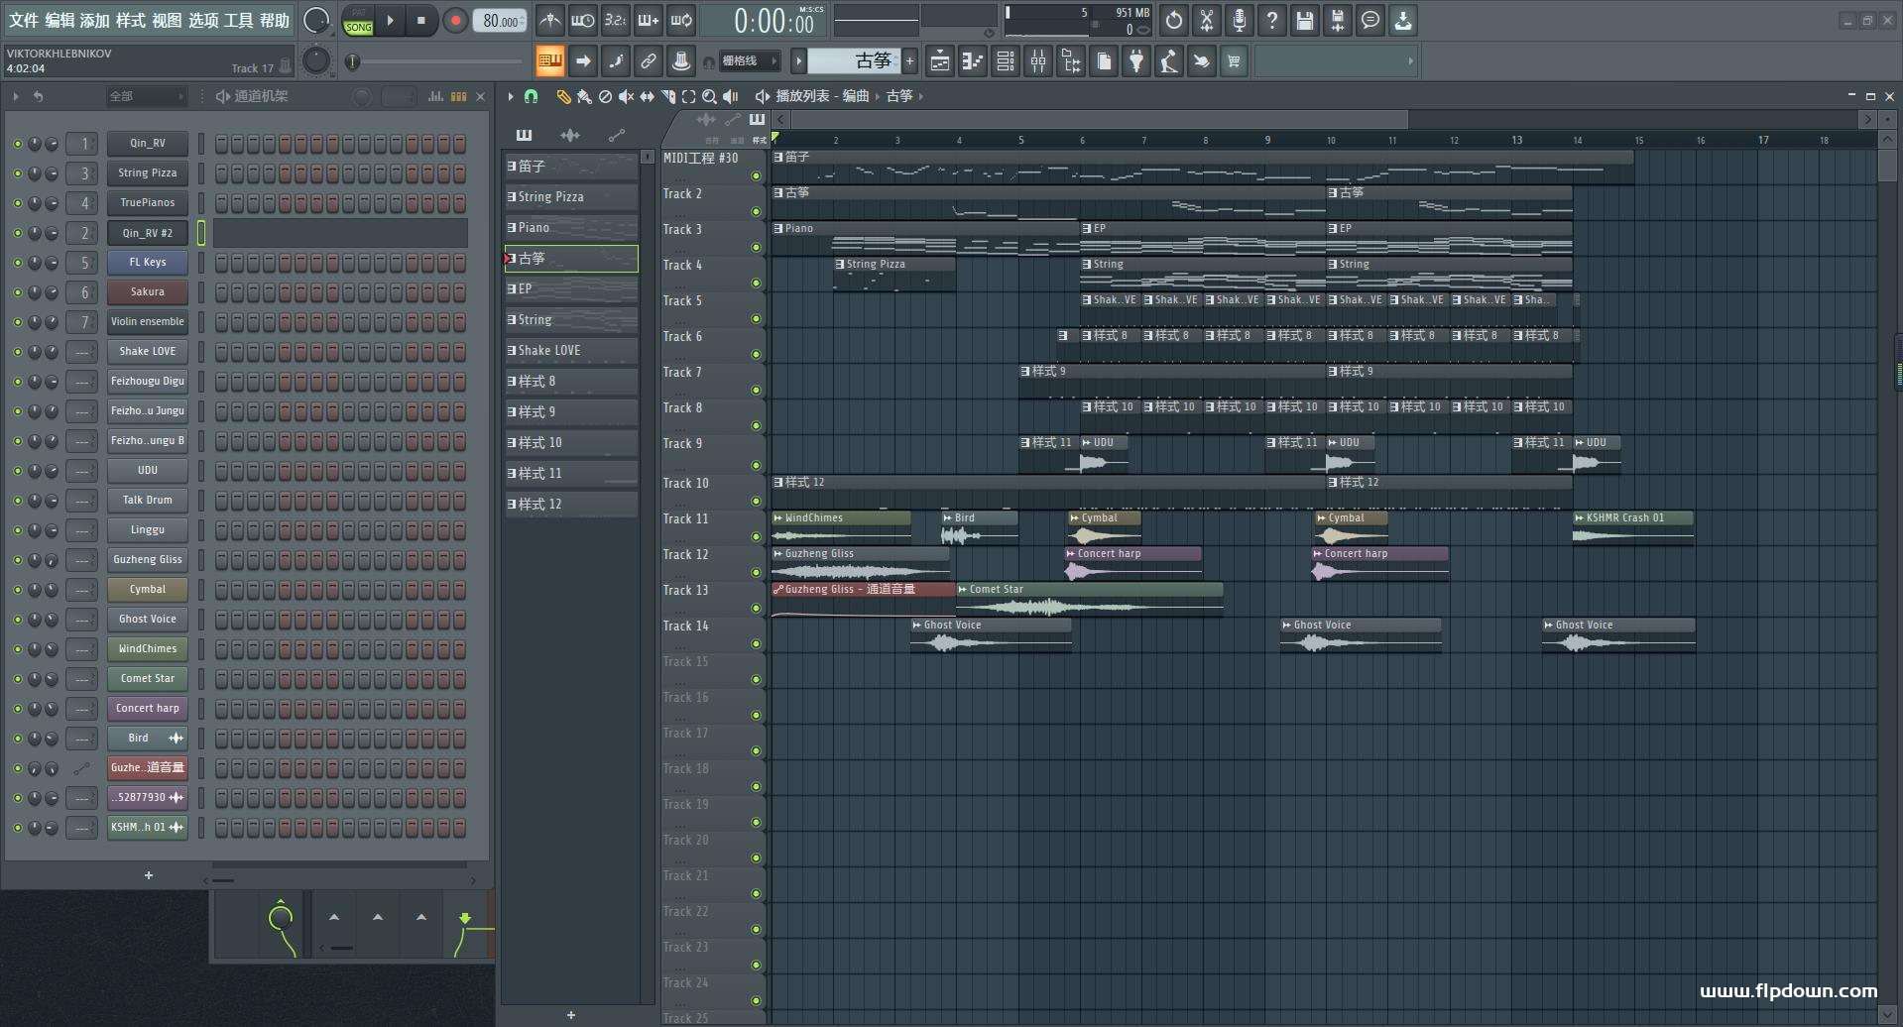Open the 工具 menu
The height and width of the screenshot is (1027, 1903).
coord(239,20)
